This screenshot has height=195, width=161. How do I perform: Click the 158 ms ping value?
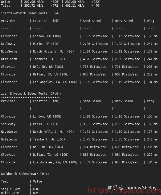[x=152, y=124]
